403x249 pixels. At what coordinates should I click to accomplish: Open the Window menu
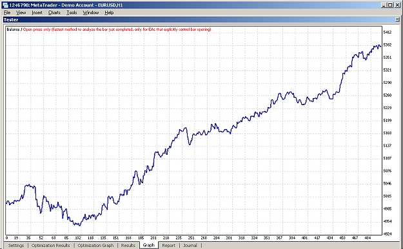coord(91,13)
